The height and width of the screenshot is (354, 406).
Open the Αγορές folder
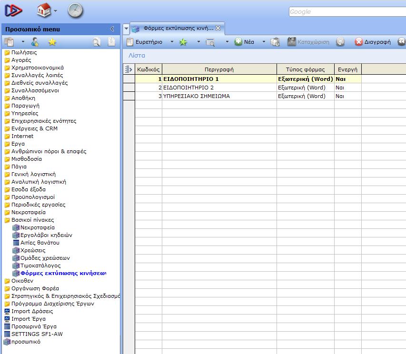(x=18, y=60)
